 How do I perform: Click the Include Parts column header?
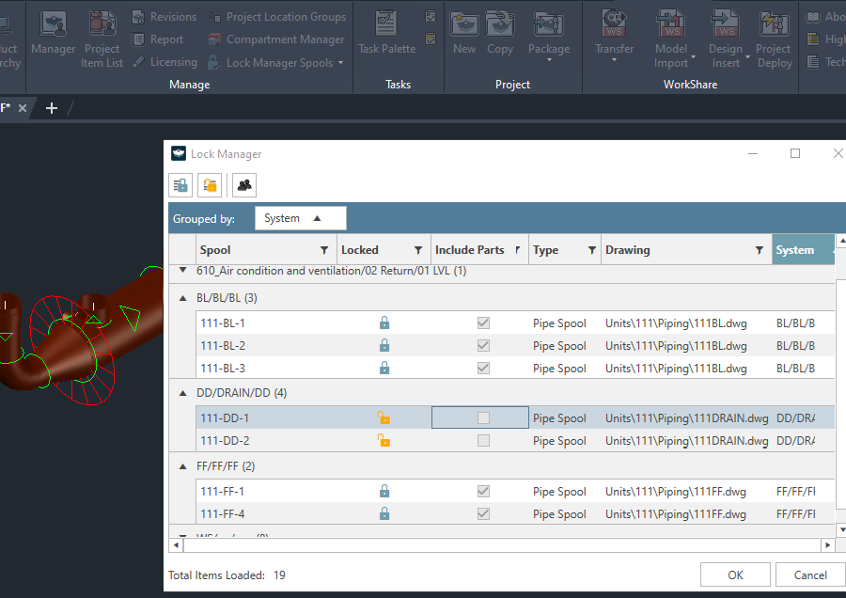469,250
